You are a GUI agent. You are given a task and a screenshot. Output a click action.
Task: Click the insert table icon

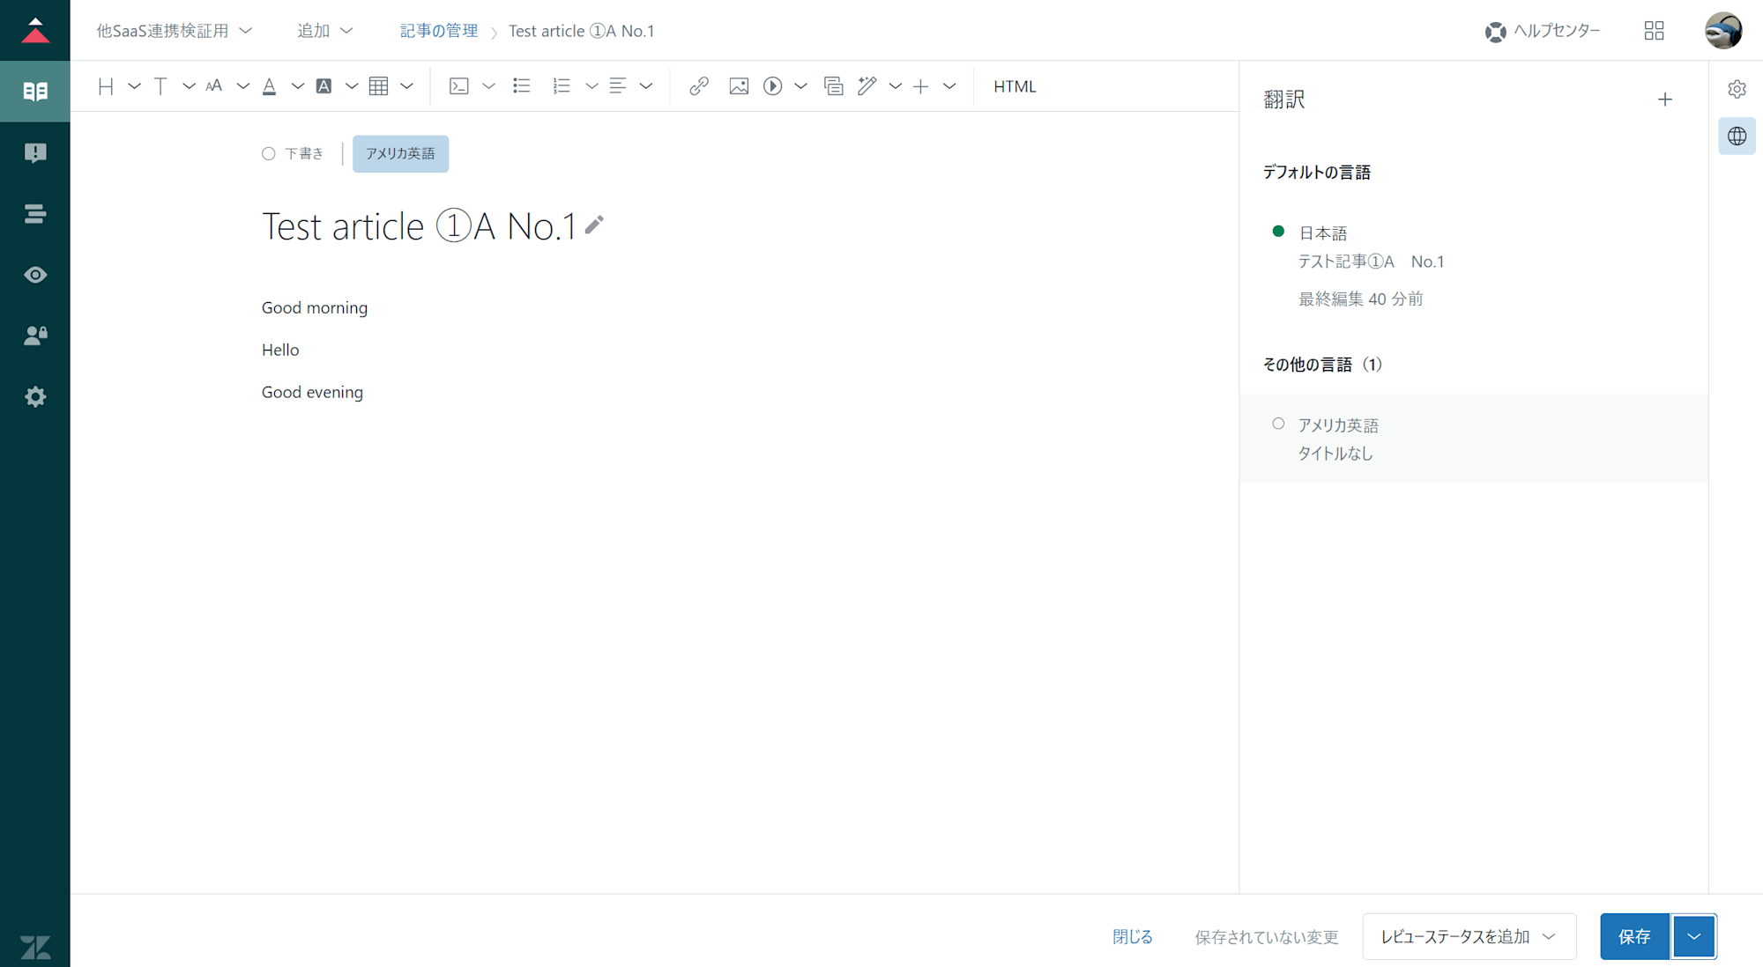(x=379, y=86)
